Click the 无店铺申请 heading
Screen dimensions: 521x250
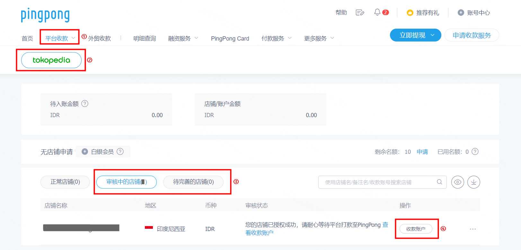57,152
